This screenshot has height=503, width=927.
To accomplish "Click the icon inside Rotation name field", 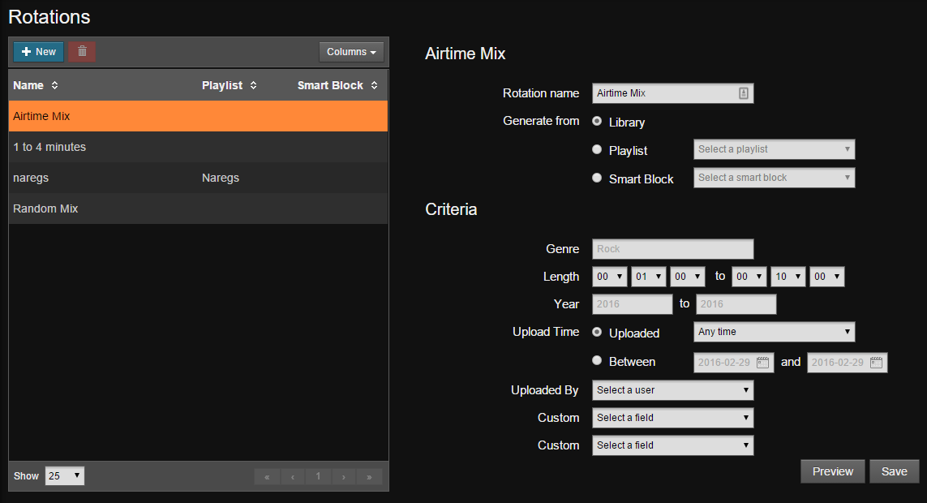I will (x=743, y=93).
